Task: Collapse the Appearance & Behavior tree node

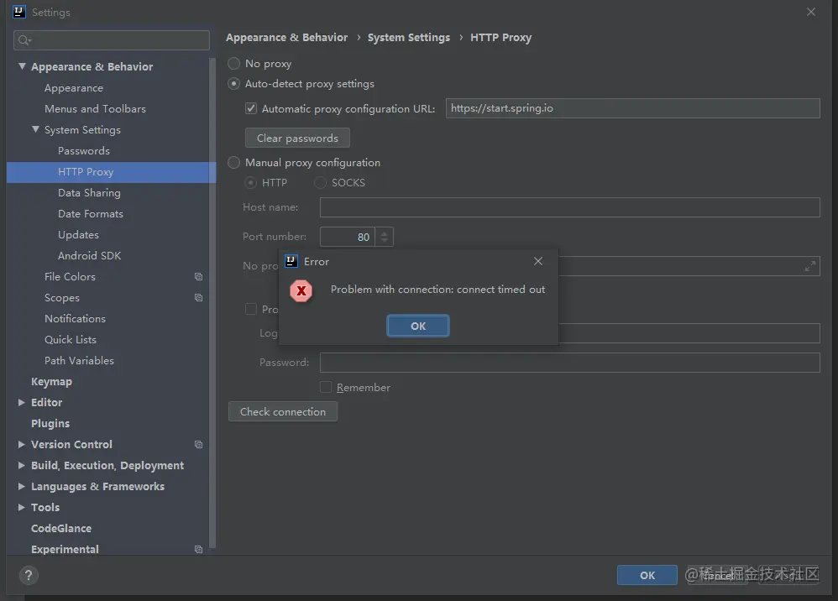Action: pyautogui.click(x=22, y=66)
